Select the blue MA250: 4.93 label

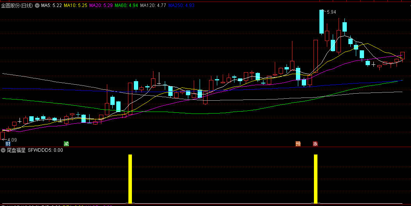181,5
